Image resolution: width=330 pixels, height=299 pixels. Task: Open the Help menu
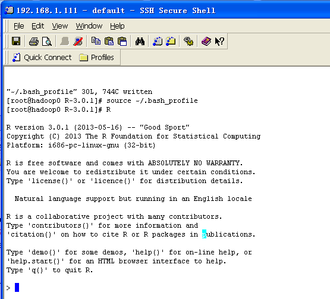pos(117,26)
